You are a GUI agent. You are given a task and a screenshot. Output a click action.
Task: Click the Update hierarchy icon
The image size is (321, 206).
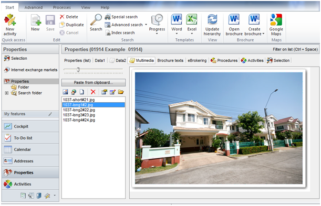coord(212,20)
